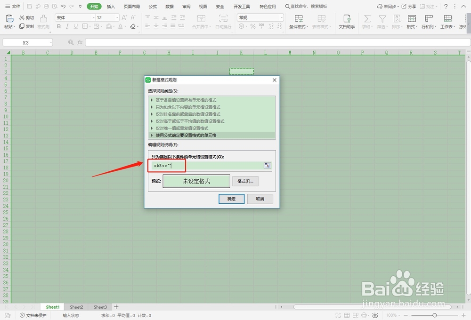Click the copy (复制) button
Screen dimensions: 471x320
tap(26, 26)
